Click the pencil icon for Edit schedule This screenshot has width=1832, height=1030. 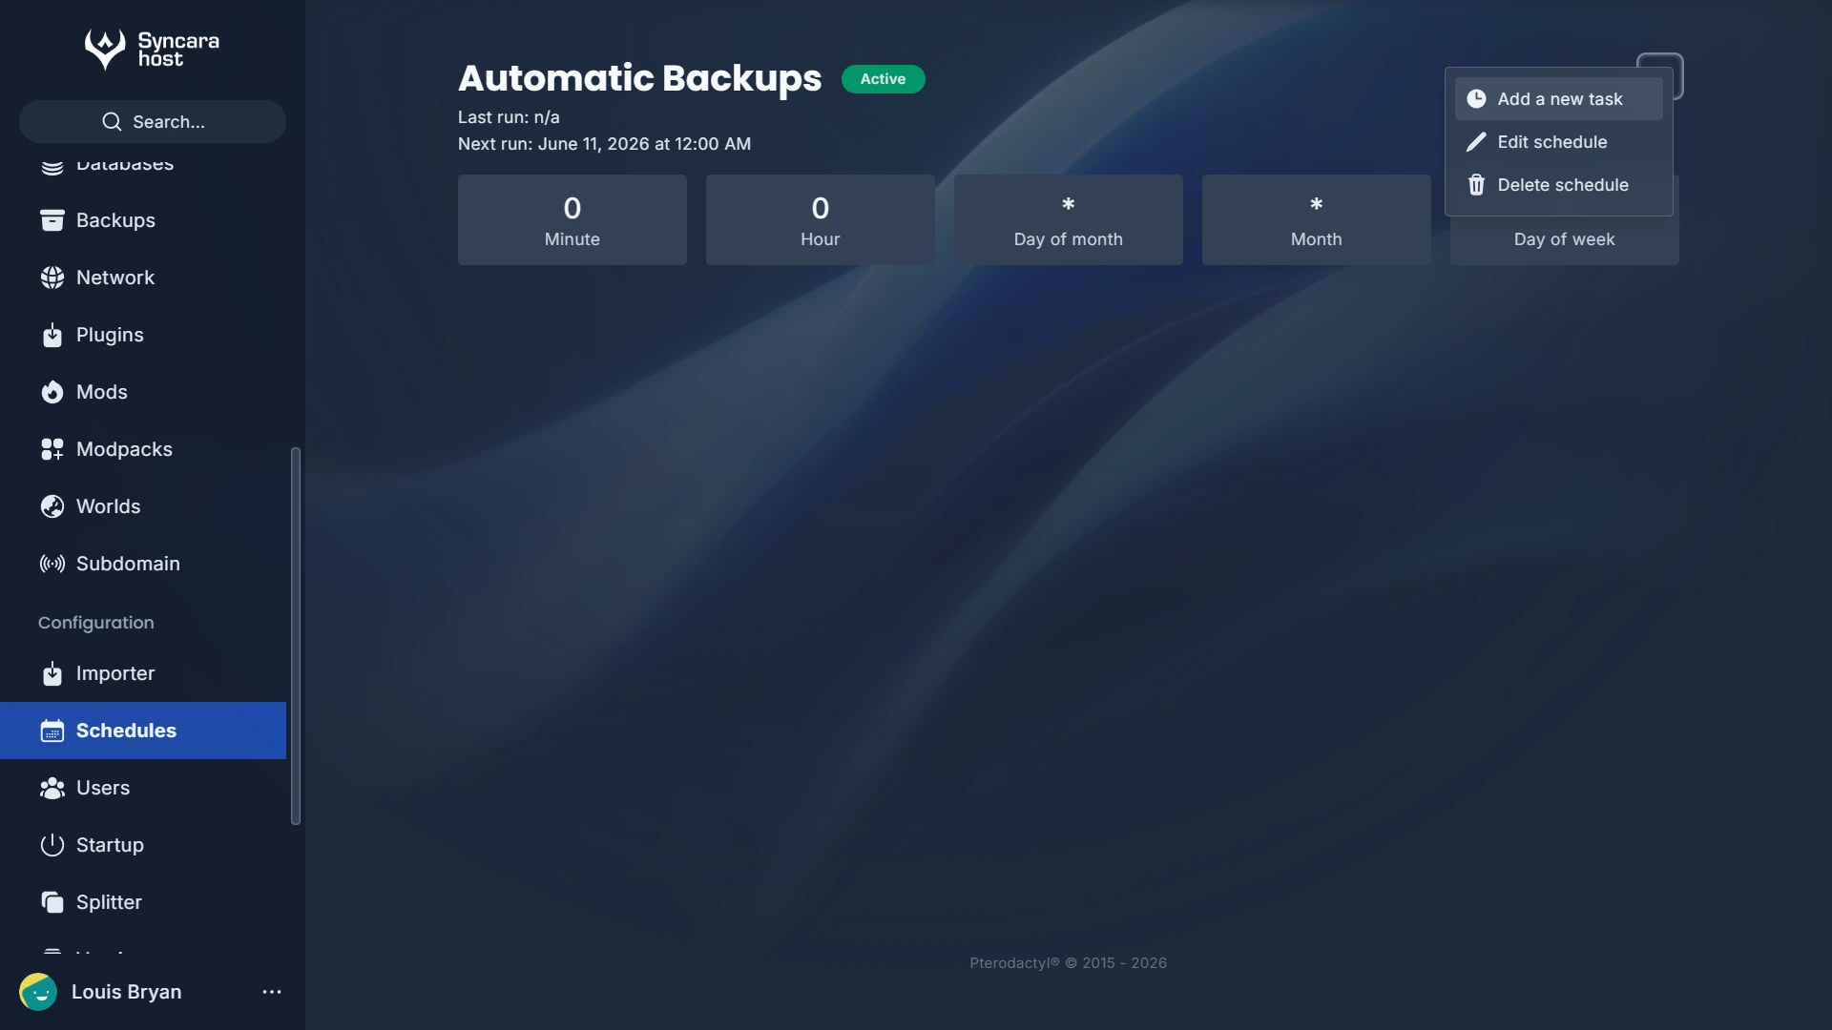pos(1476,142)
